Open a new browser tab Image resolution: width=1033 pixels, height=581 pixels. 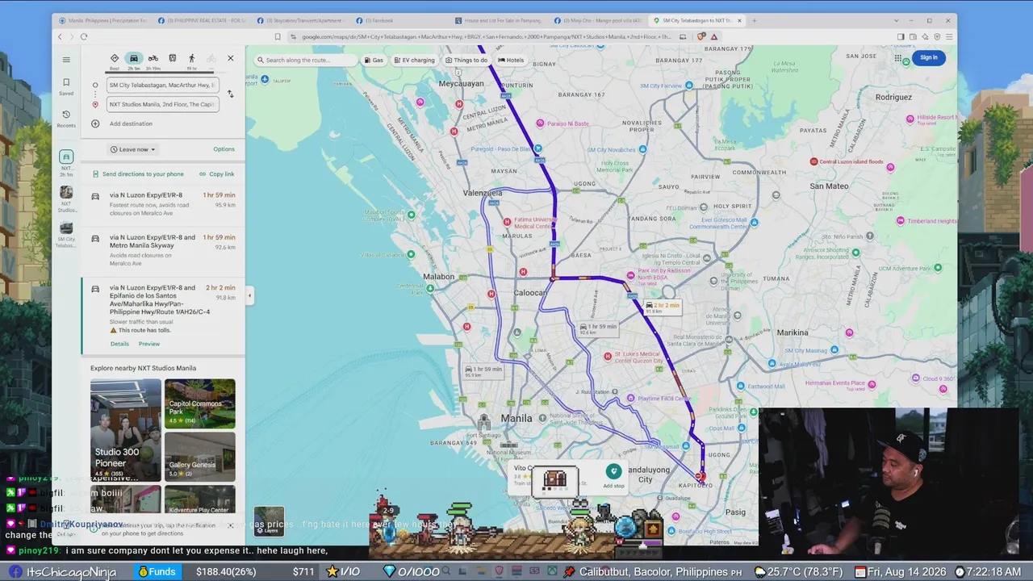[x=755, y=20]
